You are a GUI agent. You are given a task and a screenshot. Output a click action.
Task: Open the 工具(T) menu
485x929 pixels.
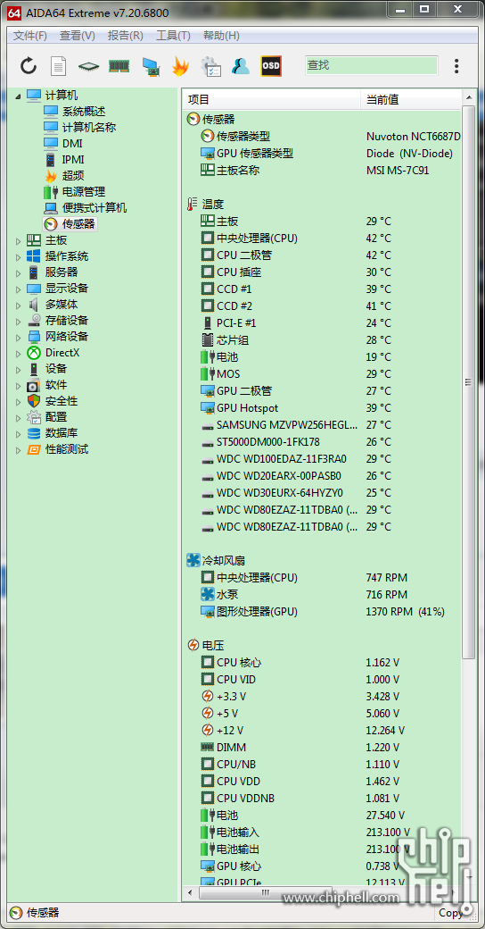click(173, 36)
